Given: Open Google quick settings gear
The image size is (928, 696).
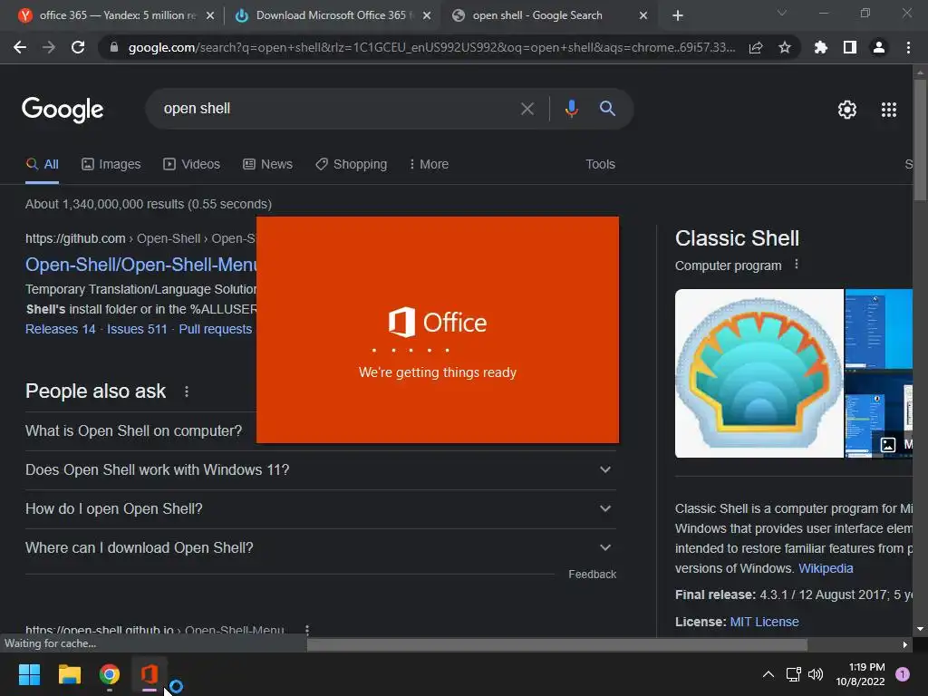Looking at the screenshot, I should [x=847, y=110].
